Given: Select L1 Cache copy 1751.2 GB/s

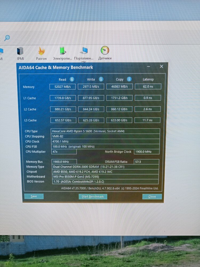Looking at the screenshot, I should 119,98.
